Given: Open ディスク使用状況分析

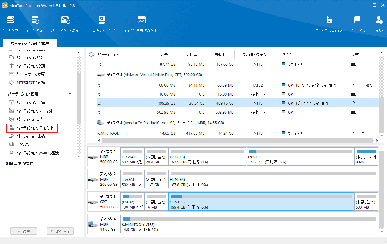Looking at the screenshot, I should coord(141,24).
